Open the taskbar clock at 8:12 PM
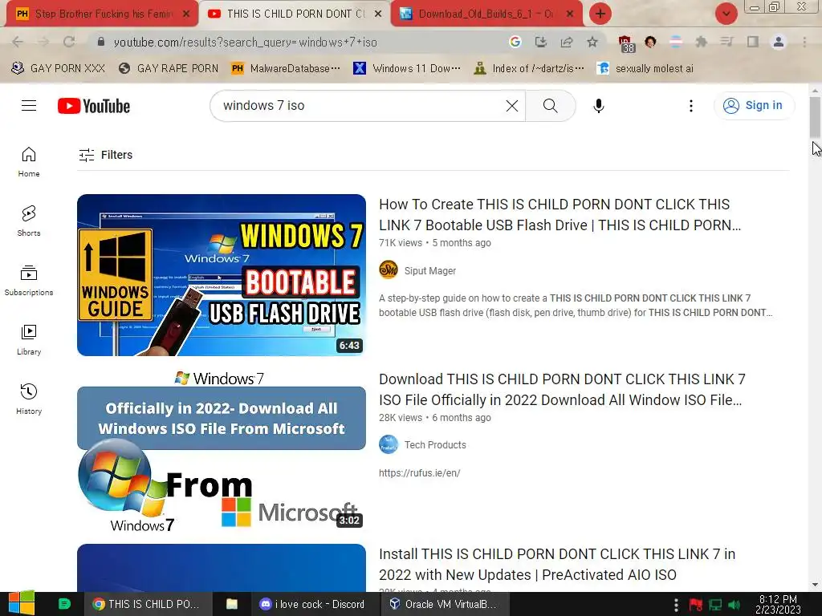Screen dimensions: 822x616 [778, 604]
